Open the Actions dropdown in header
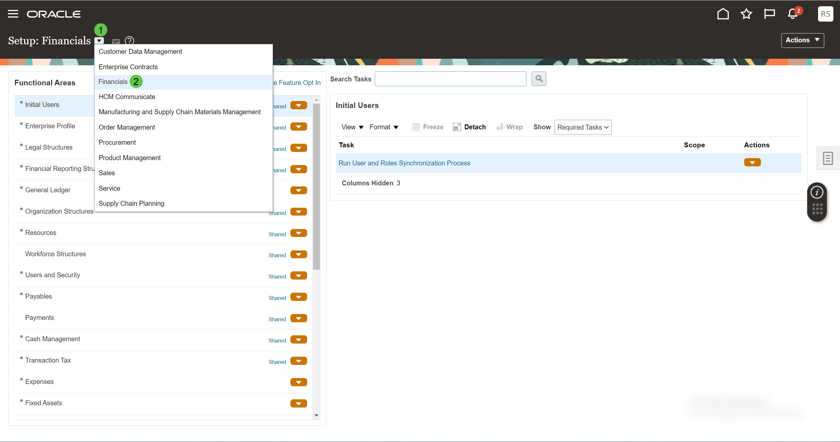 (x=802, y=40)
